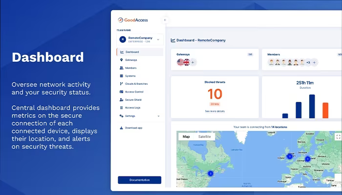Screen dimensions: 342x195
Task: Open the RemoteCompany team dropdown
Action: coord(140,39)
